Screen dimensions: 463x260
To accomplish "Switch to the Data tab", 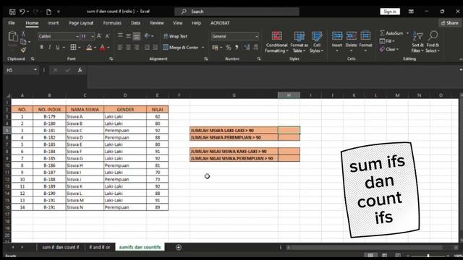I will click(x=135, y=22).
